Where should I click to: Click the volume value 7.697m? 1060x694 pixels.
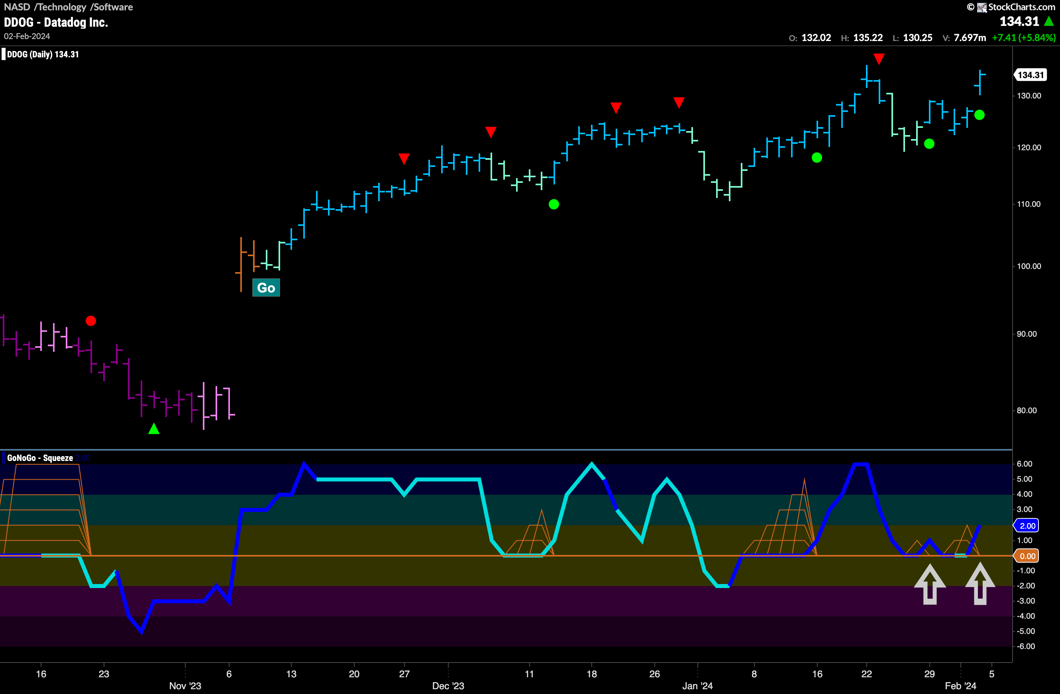970,38
